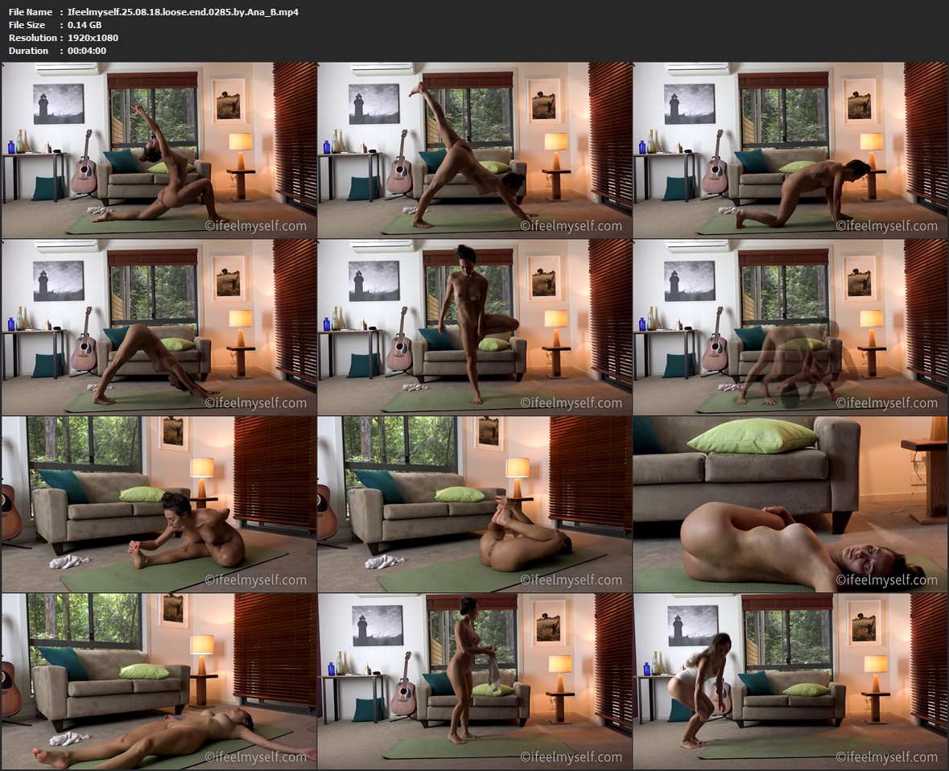Open the top row middle thumbnail
The image size is (949, 771).
(x=475, y=150)
